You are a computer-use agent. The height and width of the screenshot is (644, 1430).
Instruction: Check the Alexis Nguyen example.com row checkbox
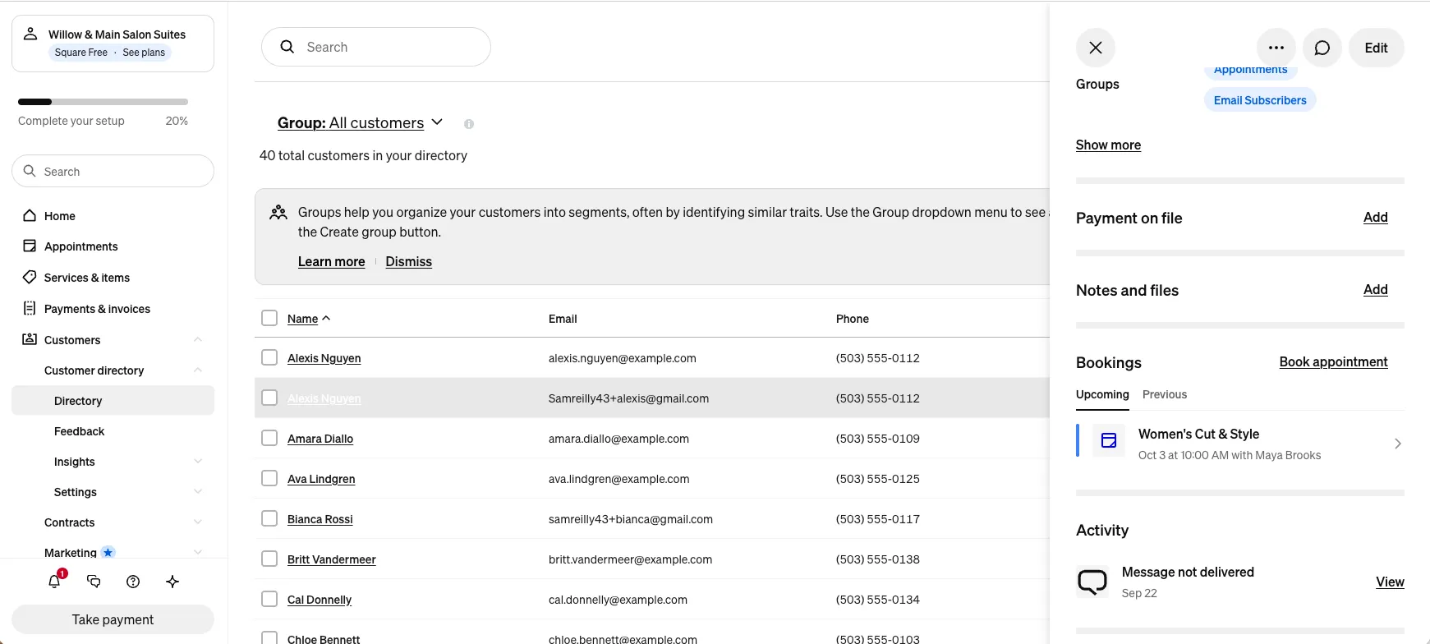269,357
